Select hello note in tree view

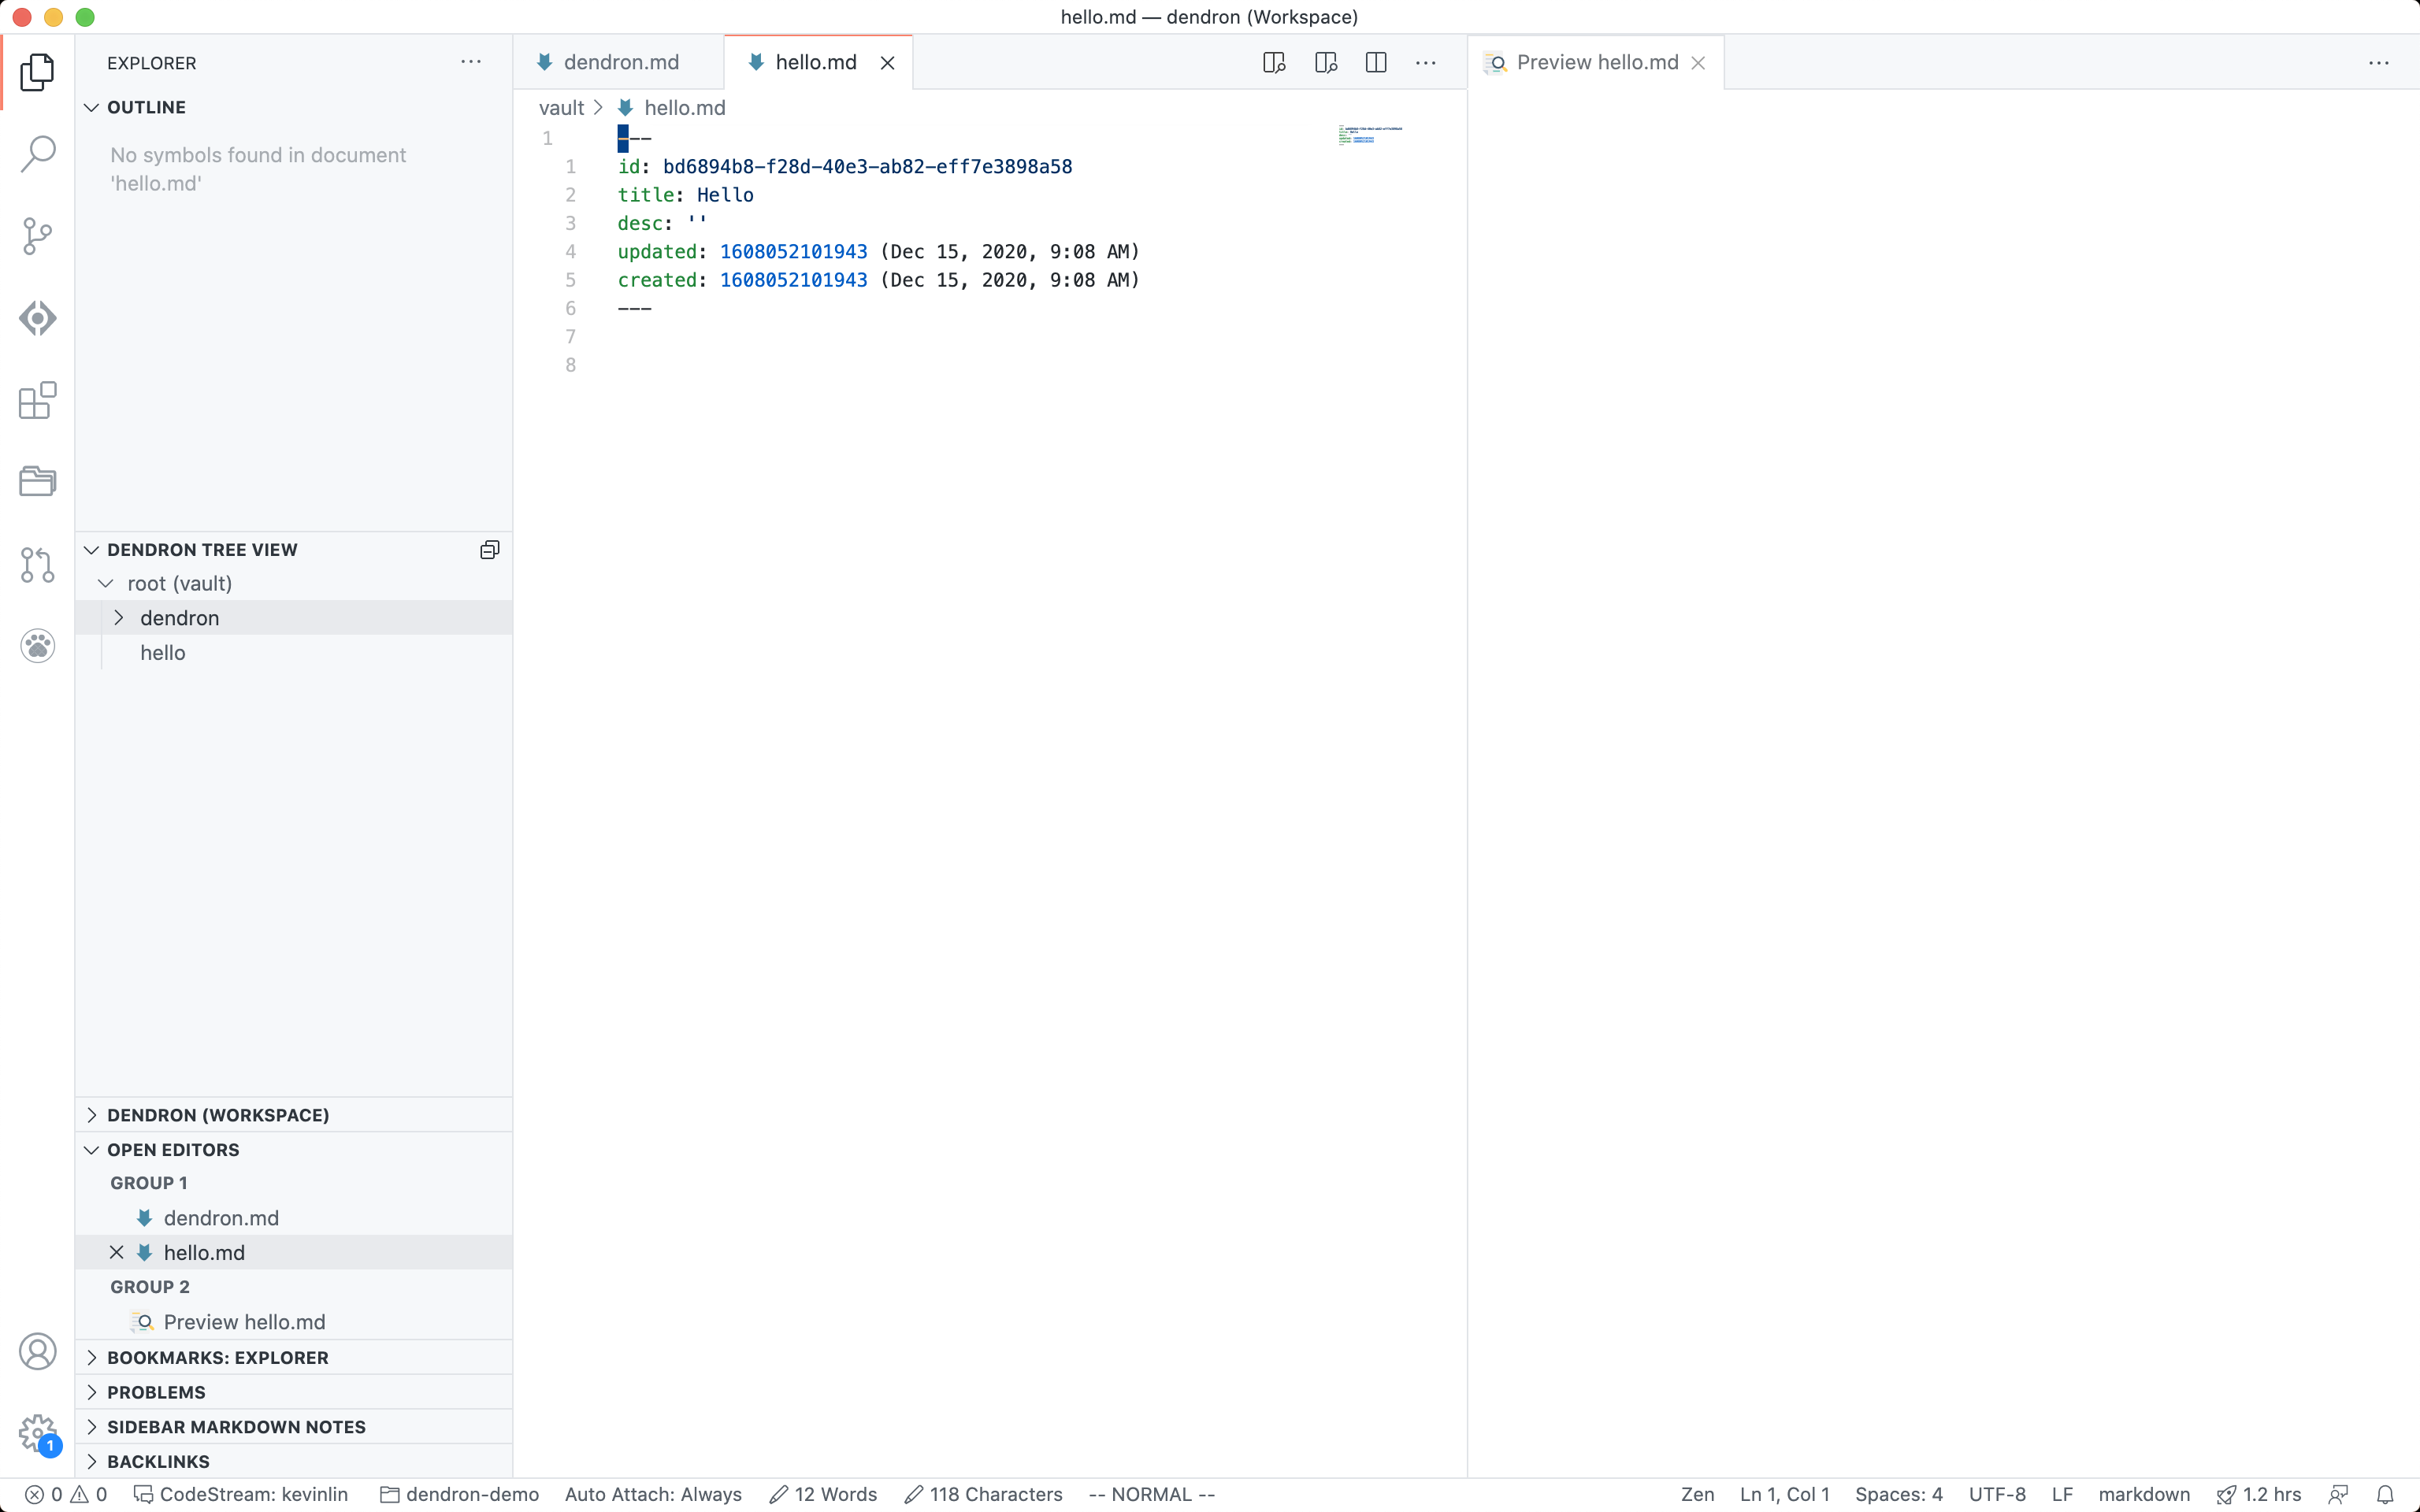293,653
